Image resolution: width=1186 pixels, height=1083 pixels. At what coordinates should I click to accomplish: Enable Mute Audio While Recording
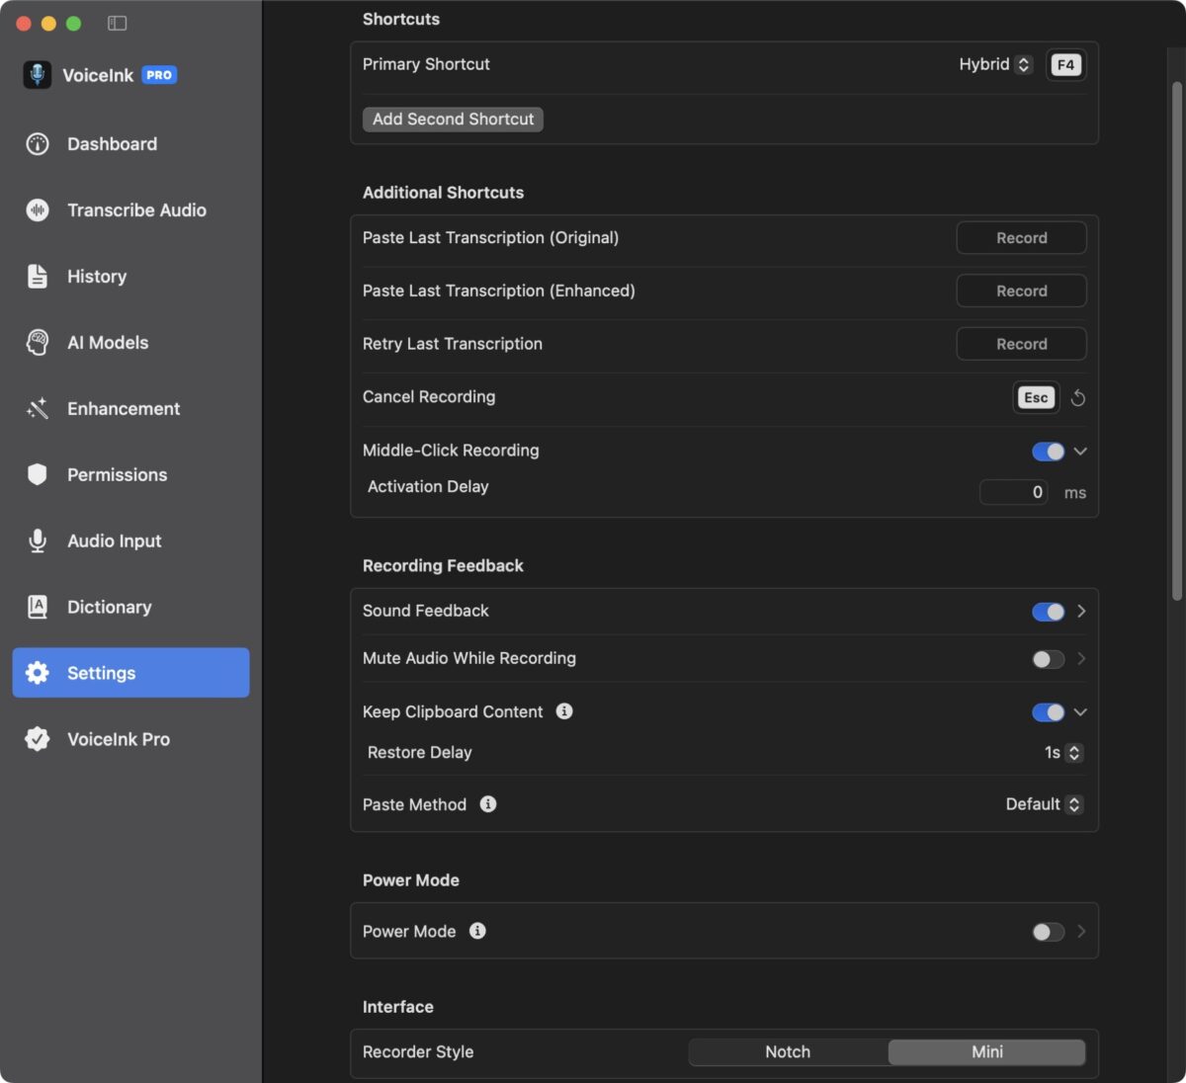point(1048,659)
